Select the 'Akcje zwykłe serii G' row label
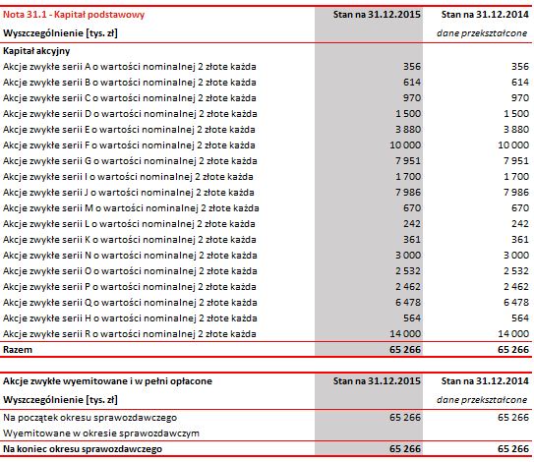Image resolution: width=534 pixels, height=462 pixels. (x=130, y=161)
